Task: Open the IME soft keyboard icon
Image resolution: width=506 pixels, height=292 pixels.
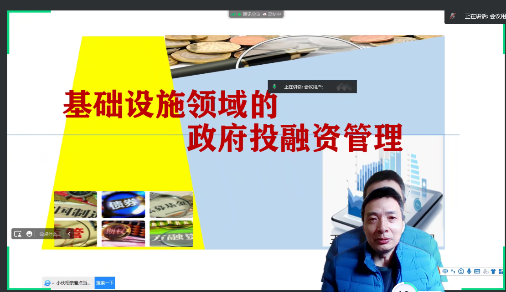Action: tap(477, 271)
